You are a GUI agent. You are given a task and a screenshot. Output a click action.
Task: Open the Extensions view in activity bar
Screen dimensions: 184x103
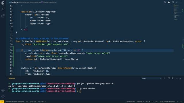point(3,16)
